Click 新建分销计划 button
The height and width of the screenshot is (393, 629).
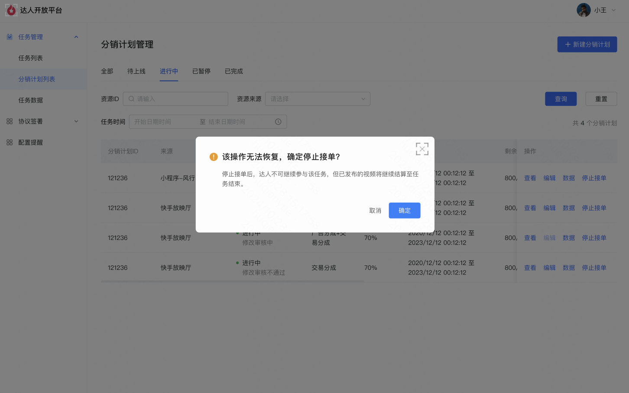(x=587, y=44)
